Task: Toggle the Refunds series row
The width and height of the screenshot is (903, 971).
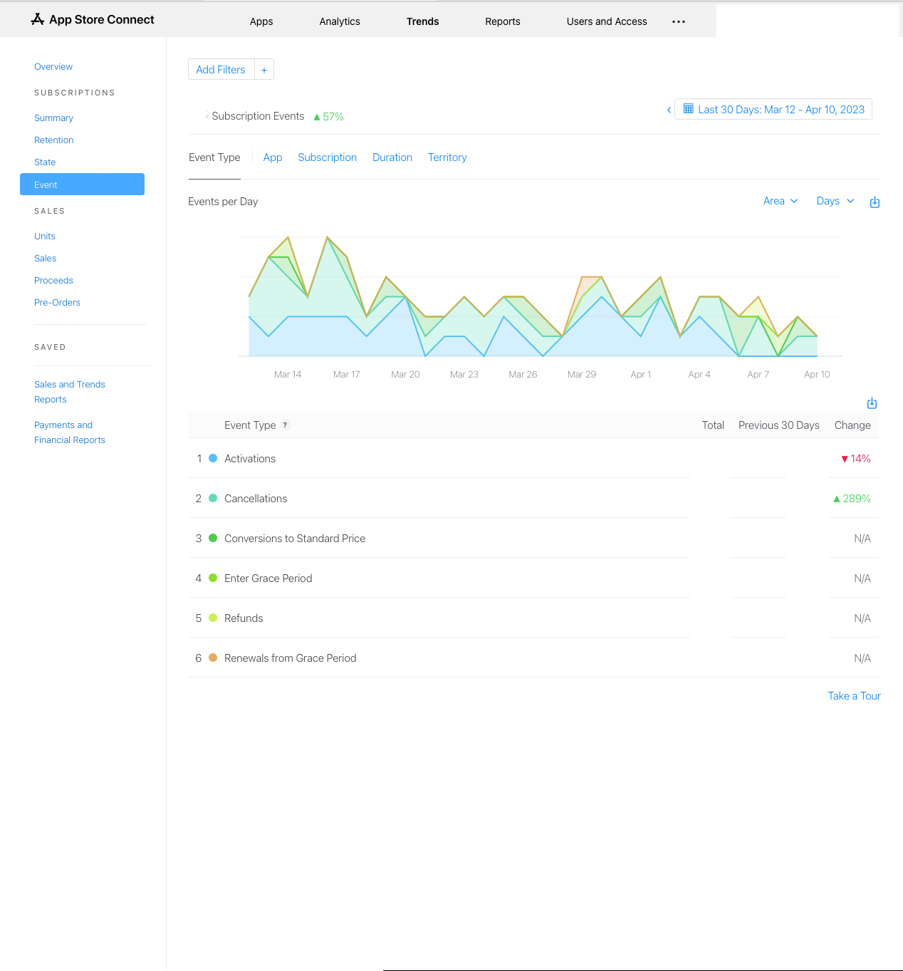Action: point(213,618)
